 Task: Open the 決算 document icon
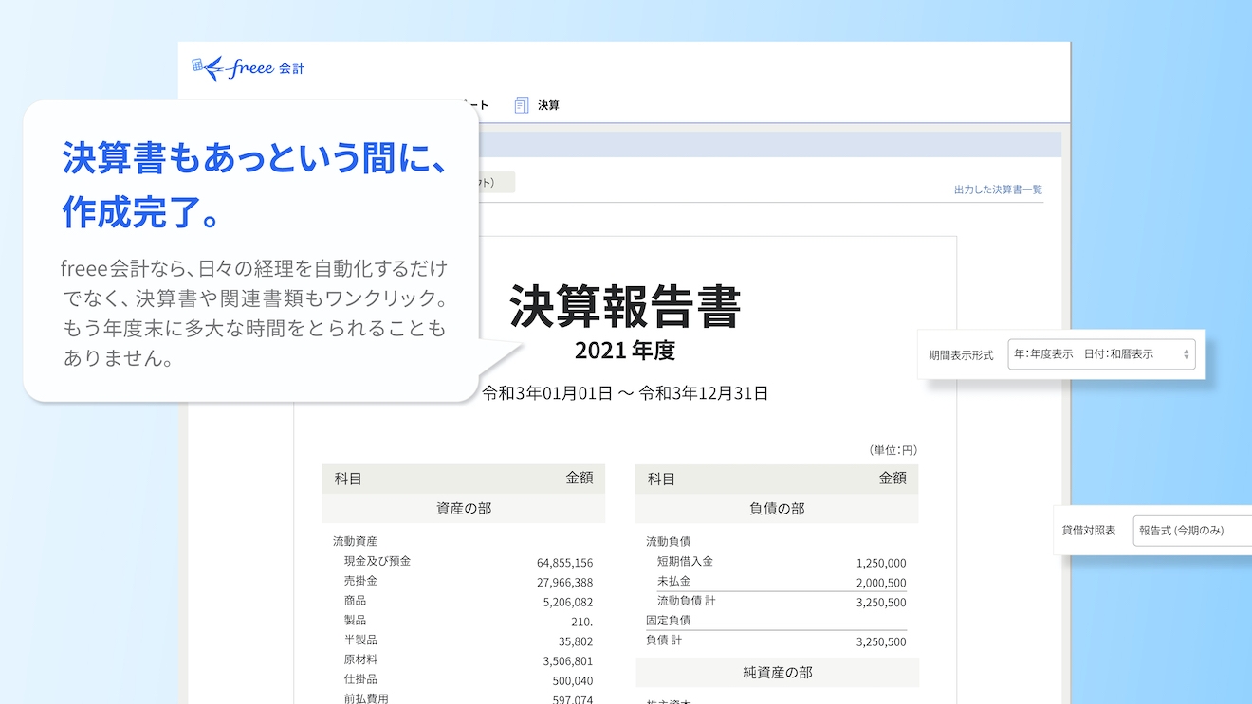click(522, 105)
